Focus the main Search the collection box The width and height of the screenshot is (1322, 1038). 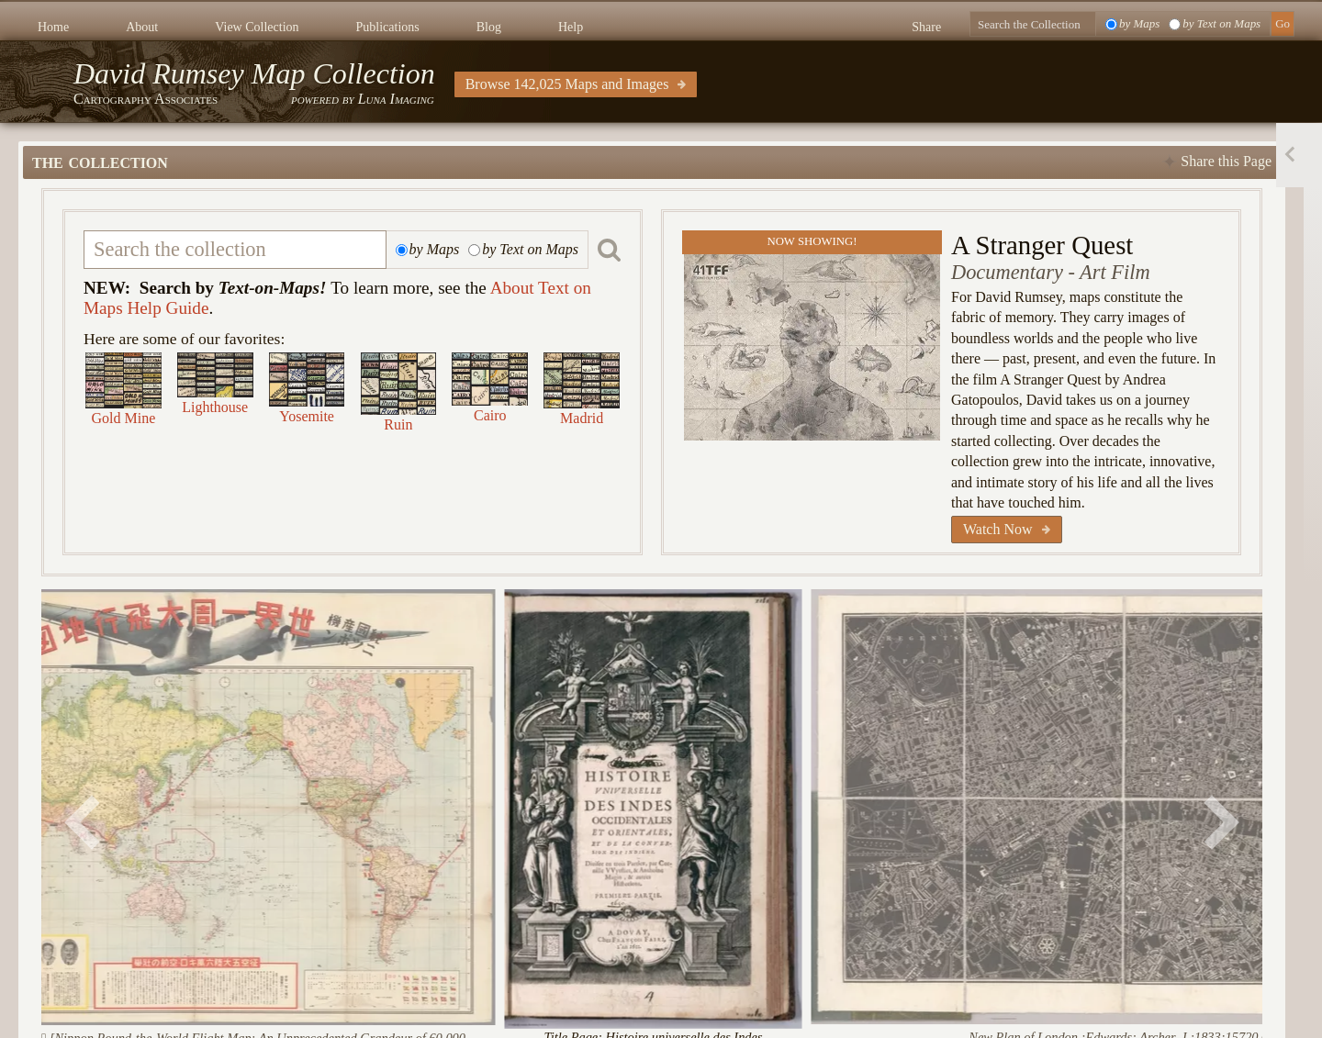(235, 250)
